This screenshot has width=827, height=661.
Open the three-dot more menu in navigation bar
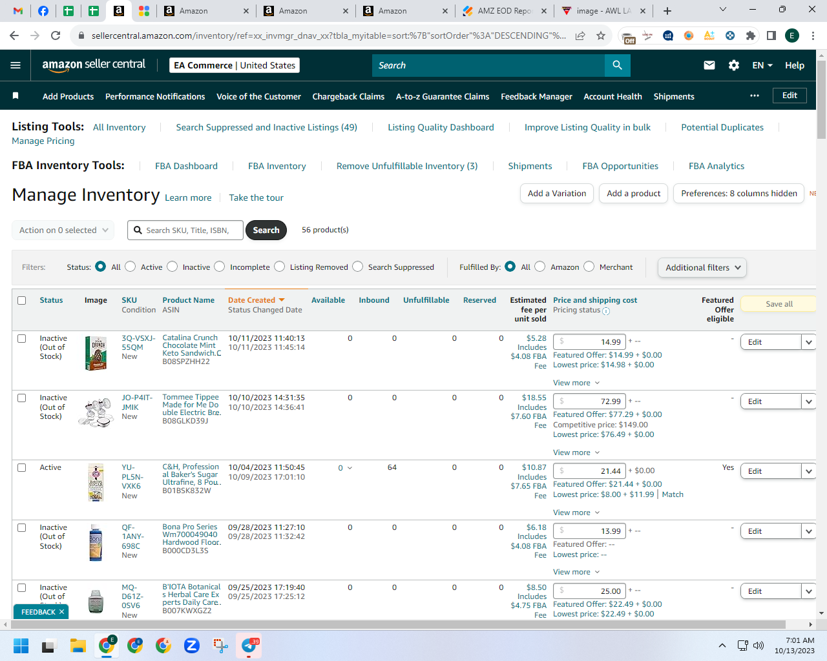755,96
